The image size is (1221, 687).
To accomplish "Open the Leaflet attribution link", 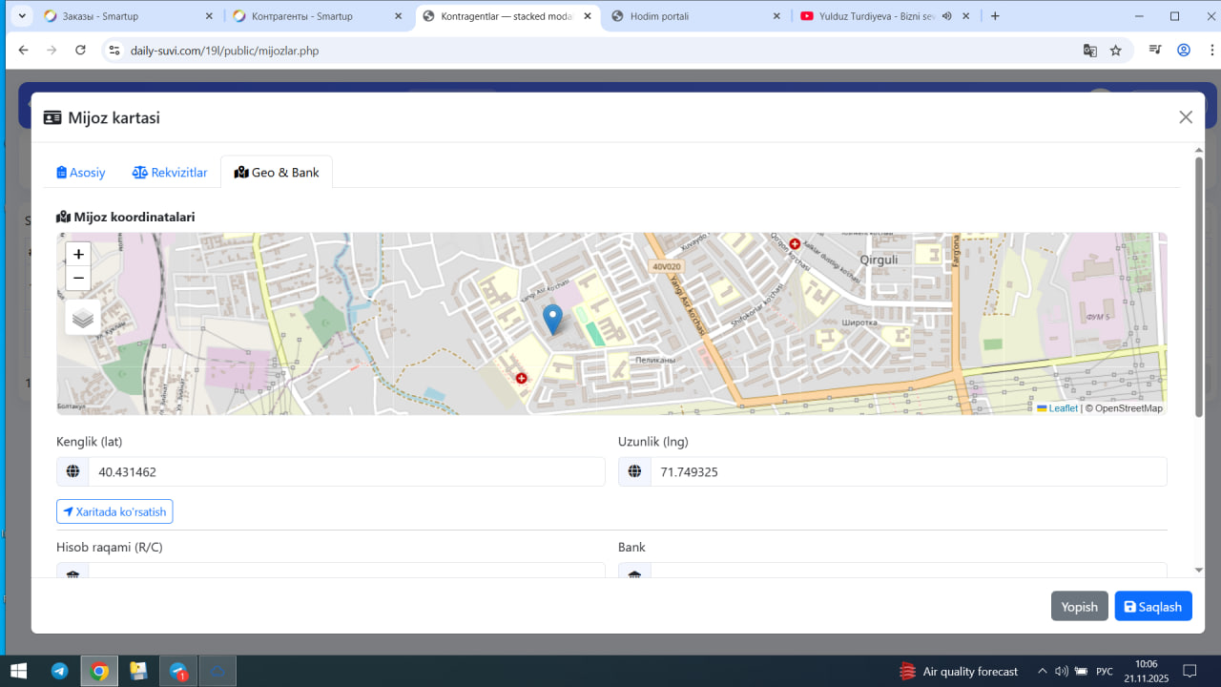I will pos(1063,408).
